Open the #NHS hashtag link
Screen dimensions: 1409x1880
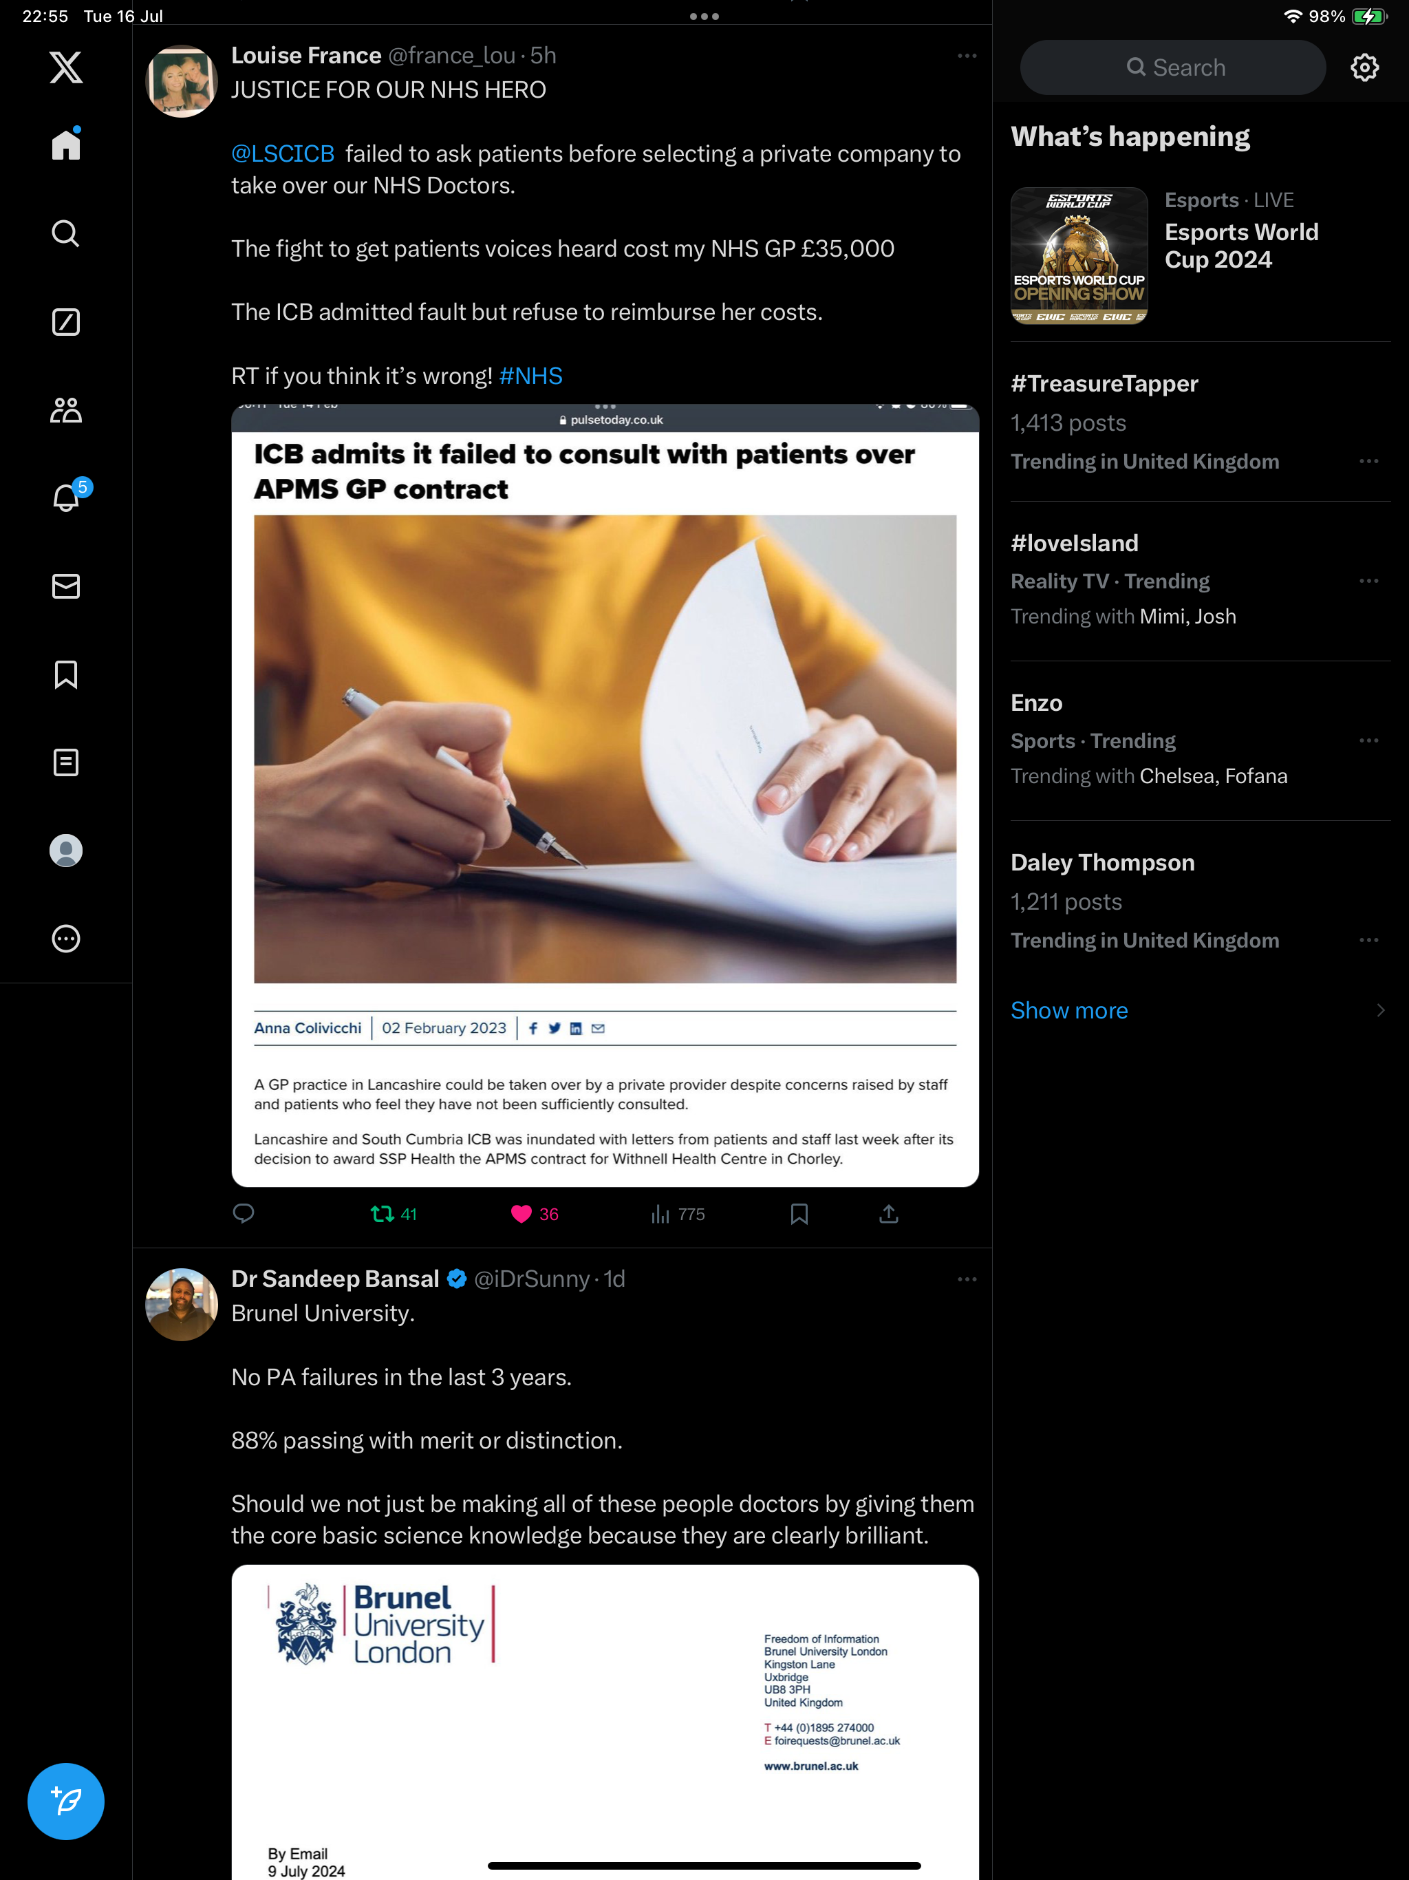pos(531,376)
